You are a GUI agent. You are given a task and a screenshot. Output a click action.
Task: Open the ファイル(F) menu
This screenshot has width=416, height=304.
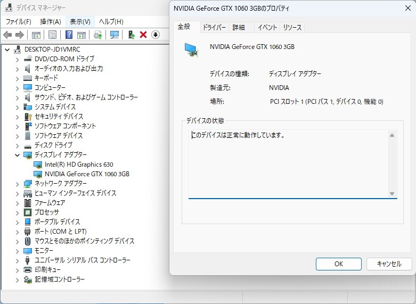(18, 21)
